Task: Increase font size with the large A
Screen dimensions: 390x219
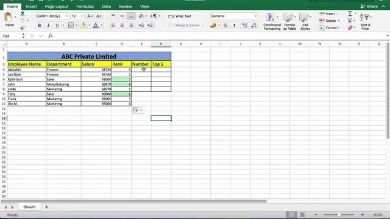Action: click(x=90, y=16)
